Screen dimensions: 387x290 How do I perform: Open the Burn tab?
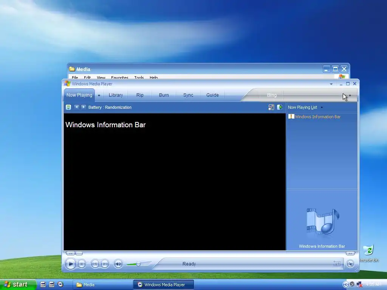[164, 95]
